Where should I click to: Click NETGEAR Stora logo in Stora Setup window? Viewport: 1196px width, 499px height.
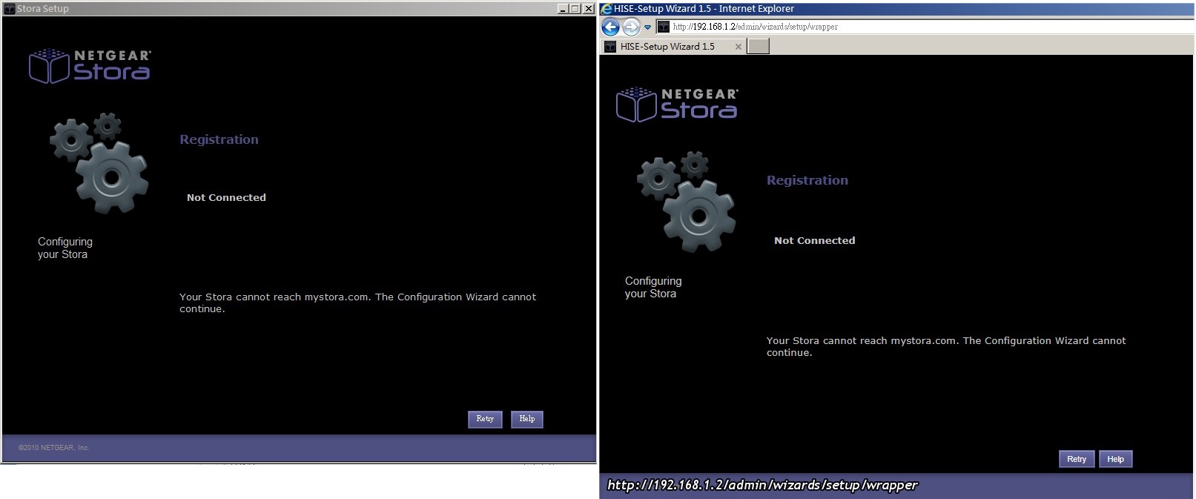click(90, 66)
